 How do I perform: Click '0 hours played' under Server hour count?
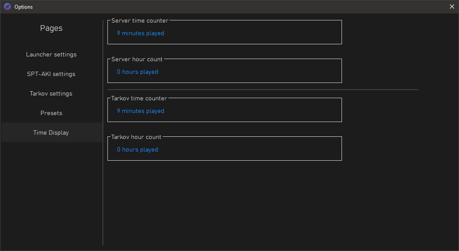tap(137, 72)
